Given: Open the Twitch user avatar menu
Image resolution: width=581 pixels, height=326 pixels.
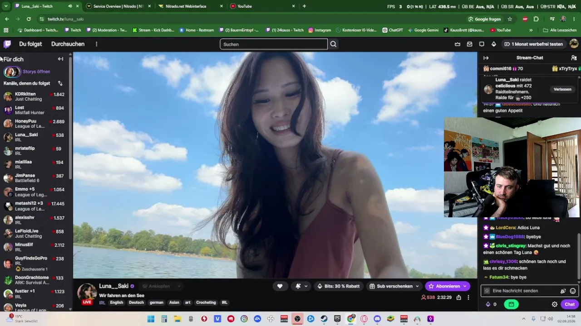Looking at the screenshot, I should (x=574, y=44).
